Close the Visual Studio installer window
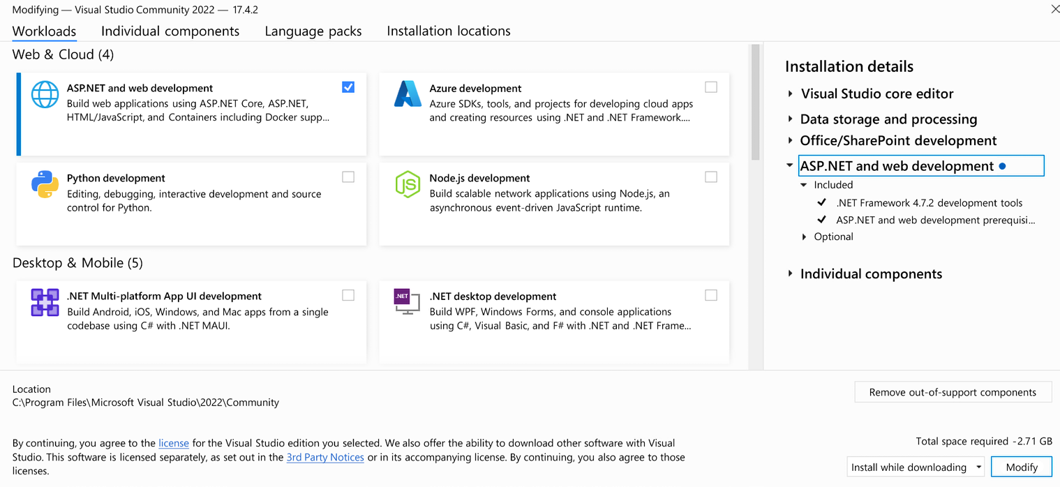This screenshot has height=487, width=1060. 1054,9
